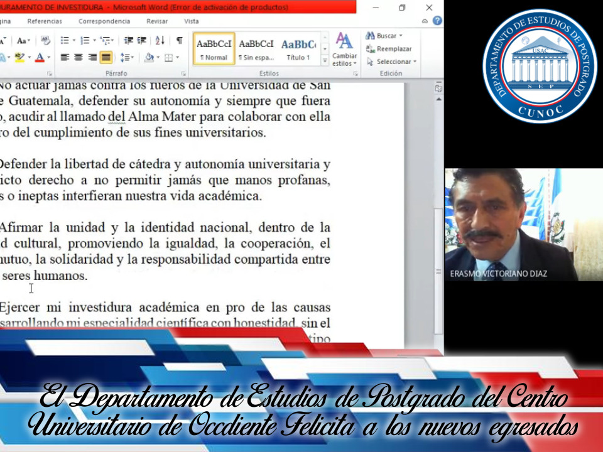Click Erasmo Victoriano Diaz's video feed
This screenshot has width=603, height=452.
pyautogui.click(x=524, y=225)
